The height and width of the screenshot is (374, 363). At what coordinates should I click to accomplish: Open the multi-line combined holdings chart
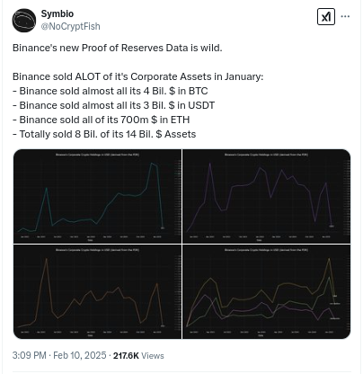(266, 292)
